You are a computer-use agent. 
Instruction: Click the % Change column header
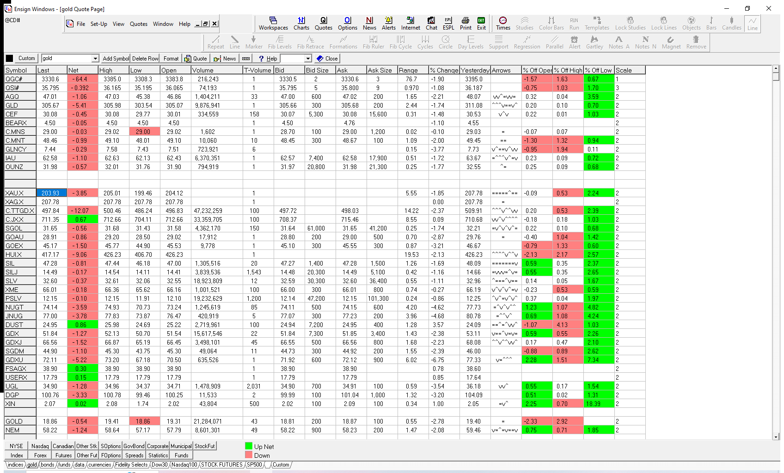(x=444, y=70)
